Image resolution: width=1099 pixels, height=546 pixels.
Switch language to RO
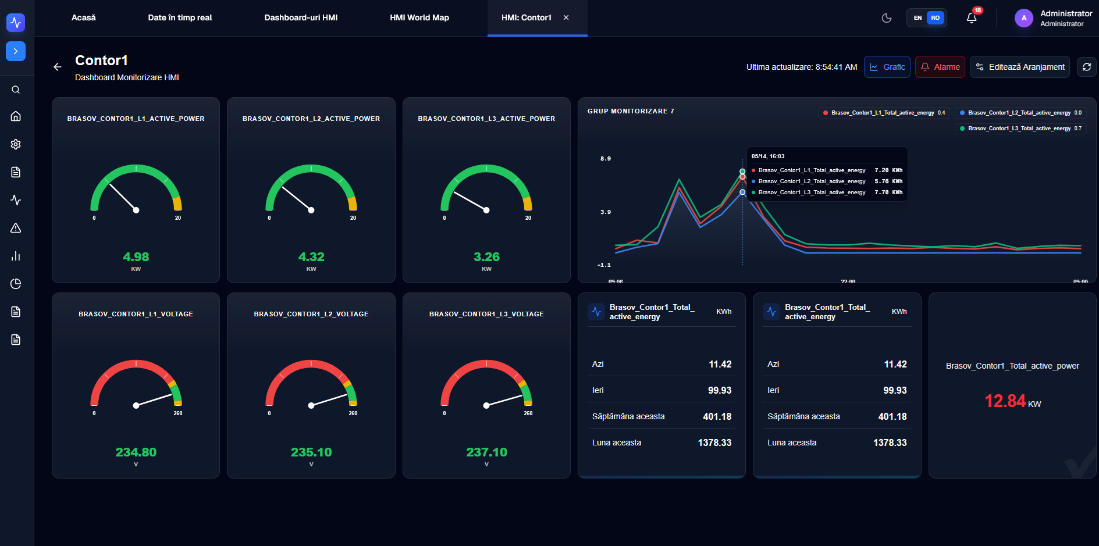[936, 18]
